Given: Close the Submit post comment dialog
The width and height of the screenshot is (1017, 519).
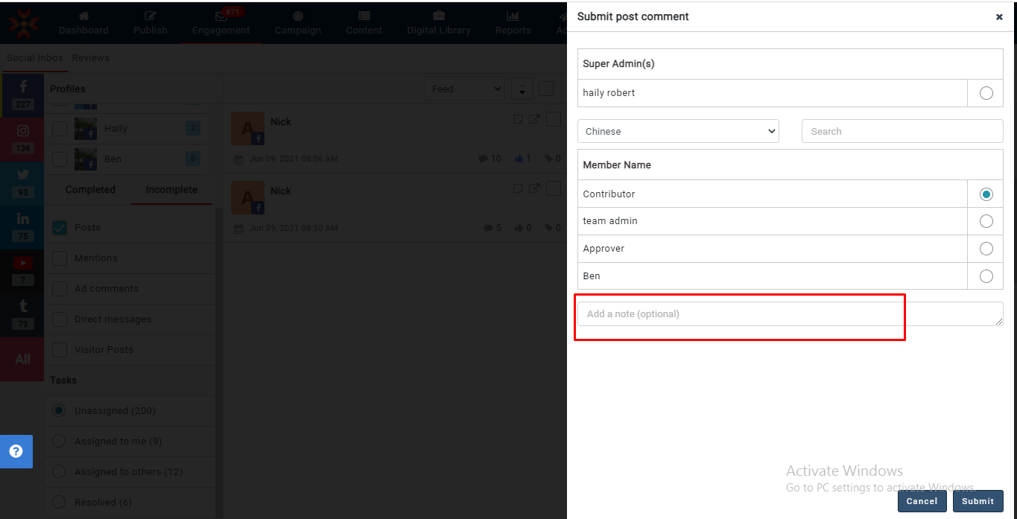Looking at the screenshot, I should point(999,17).
